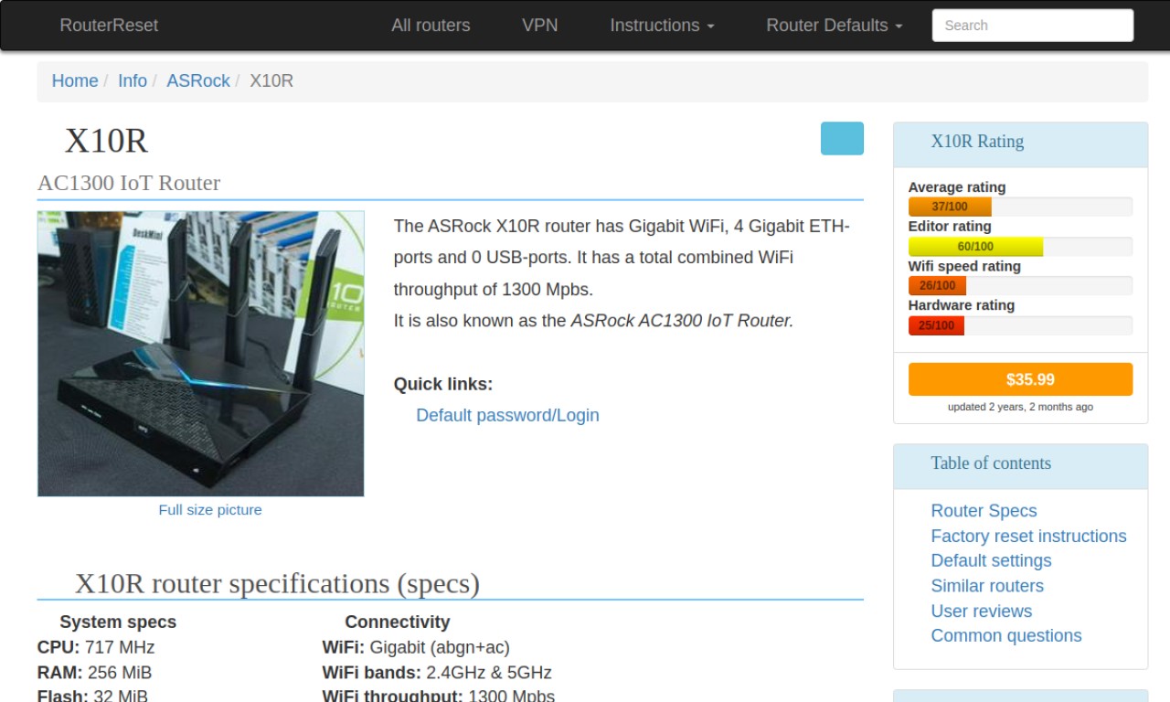
Task: Click the 'updated 2 years, 2 months ago' text
Action: (1020, 407)
